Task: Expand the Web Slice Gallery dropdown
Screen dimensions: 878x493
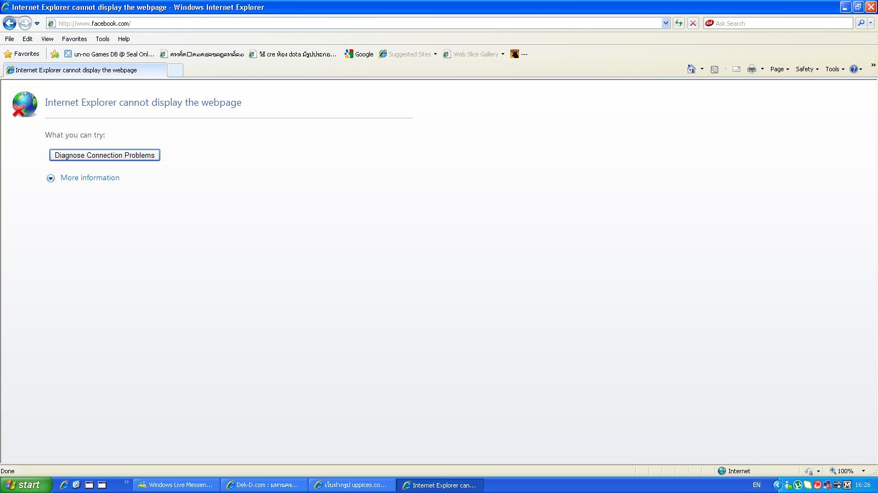Action: pos(503,54)
